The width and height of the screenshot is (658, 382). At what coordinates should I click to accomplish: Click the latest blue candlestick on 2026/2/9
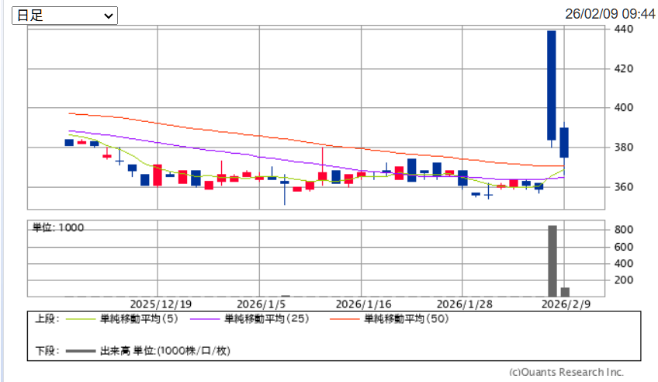click(x=564, y=142)
